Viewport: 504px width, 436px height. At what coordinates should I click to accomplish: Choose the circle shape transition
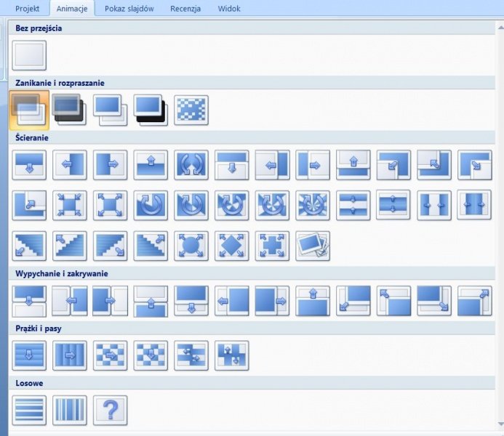click(x=191, y=246)
